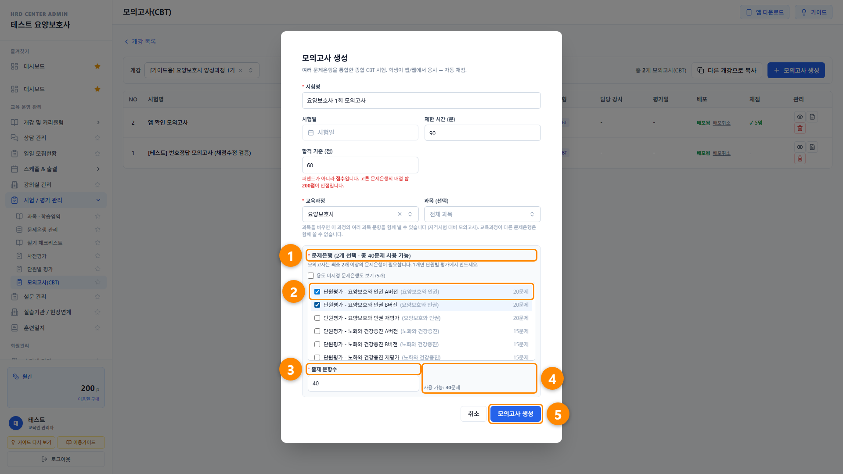Viewport: 843px width, 474px height.
Task: Click 배포취소 link for 번호정답 모의고사
Action: (721, 153)
